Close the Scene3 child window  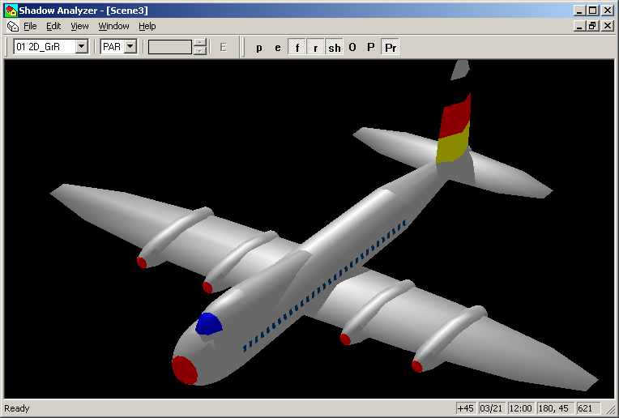pyautogui.click(x=608, y=26)
